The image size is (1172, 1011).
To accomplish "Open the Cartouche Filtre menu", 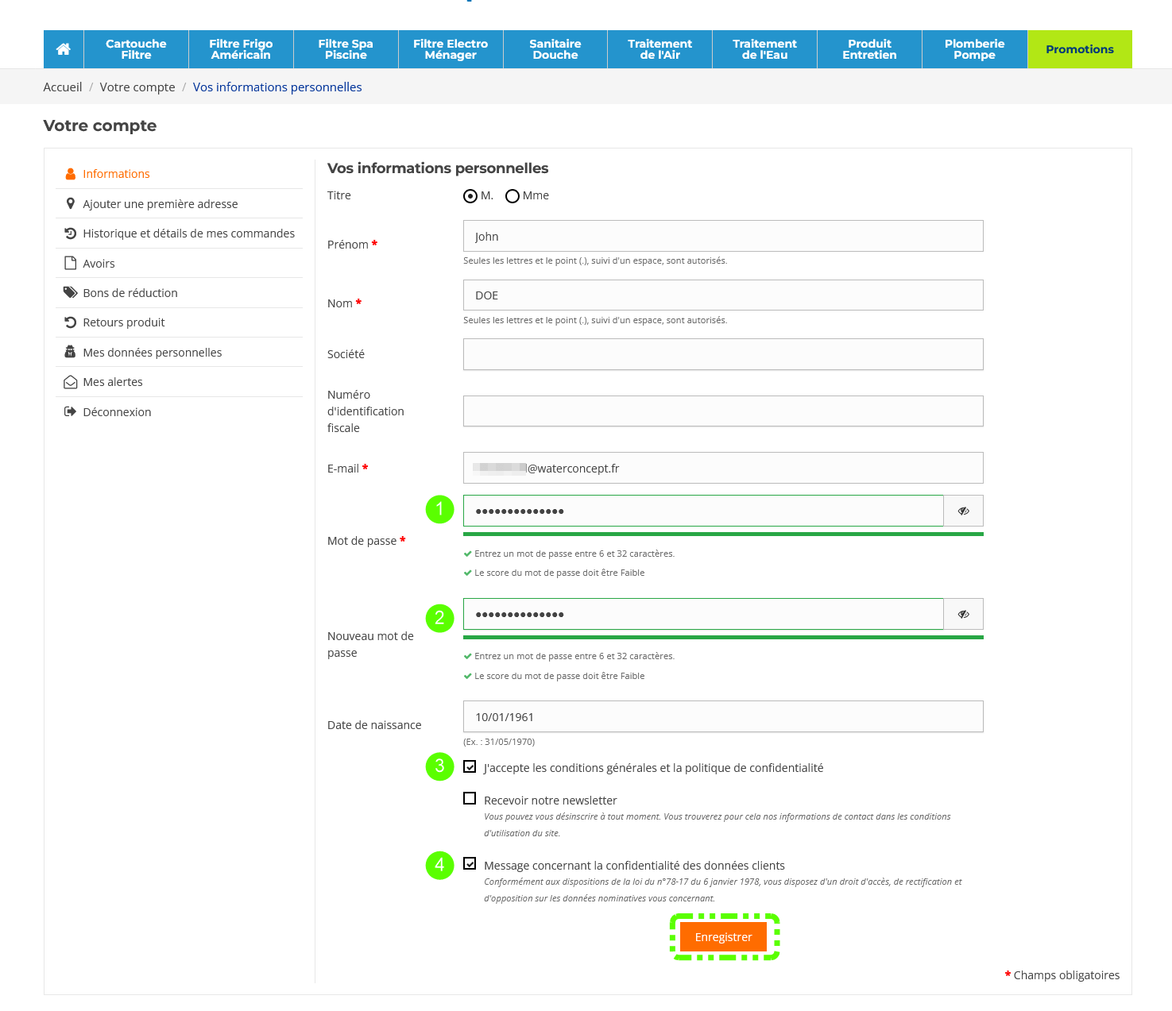I will click(136, 49).
